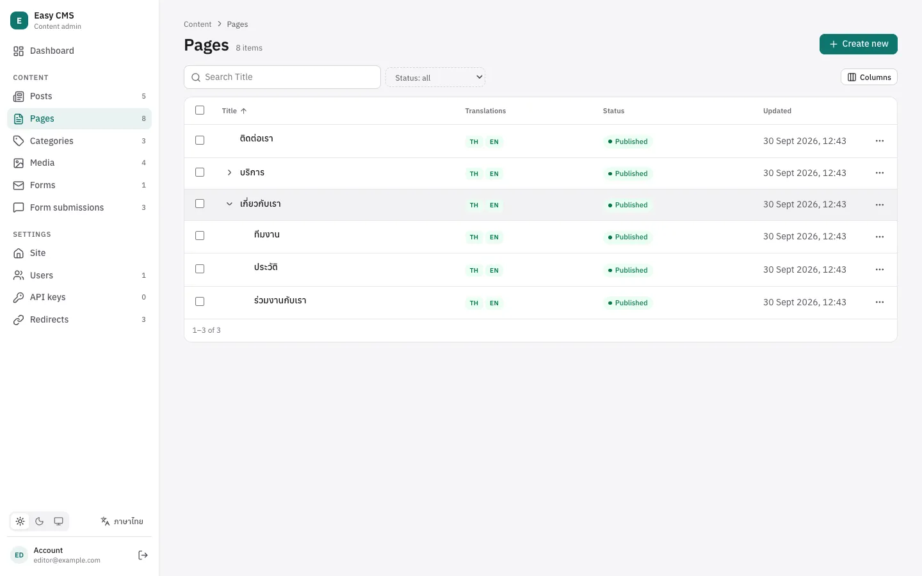This screenshot has width=922, height=576.
Task: Click the EN translation badge for ทีมงาน
Action: click(x=494, y=237)
